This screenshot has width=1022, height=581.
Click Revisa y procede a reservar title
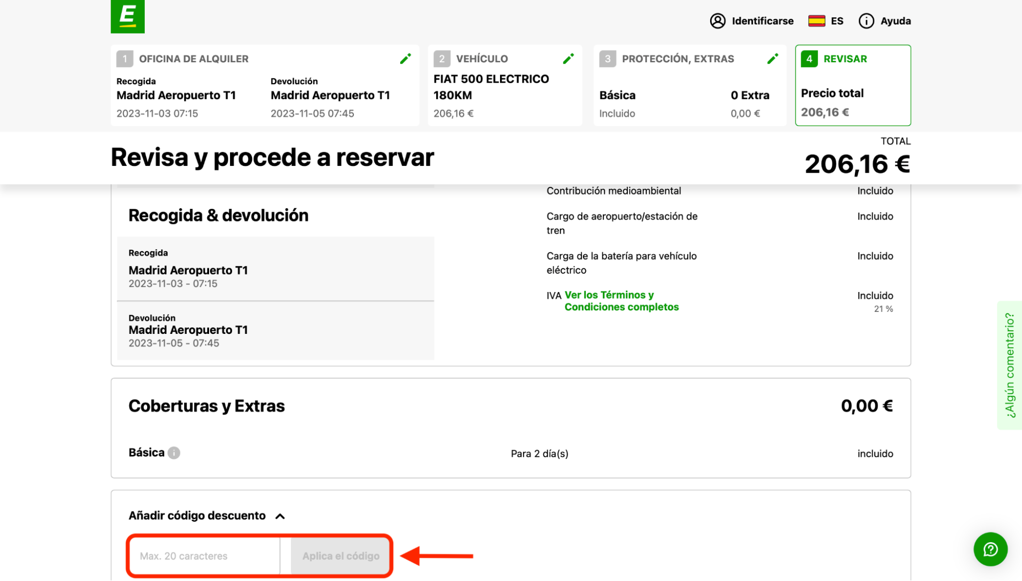[x=272, y=158]
